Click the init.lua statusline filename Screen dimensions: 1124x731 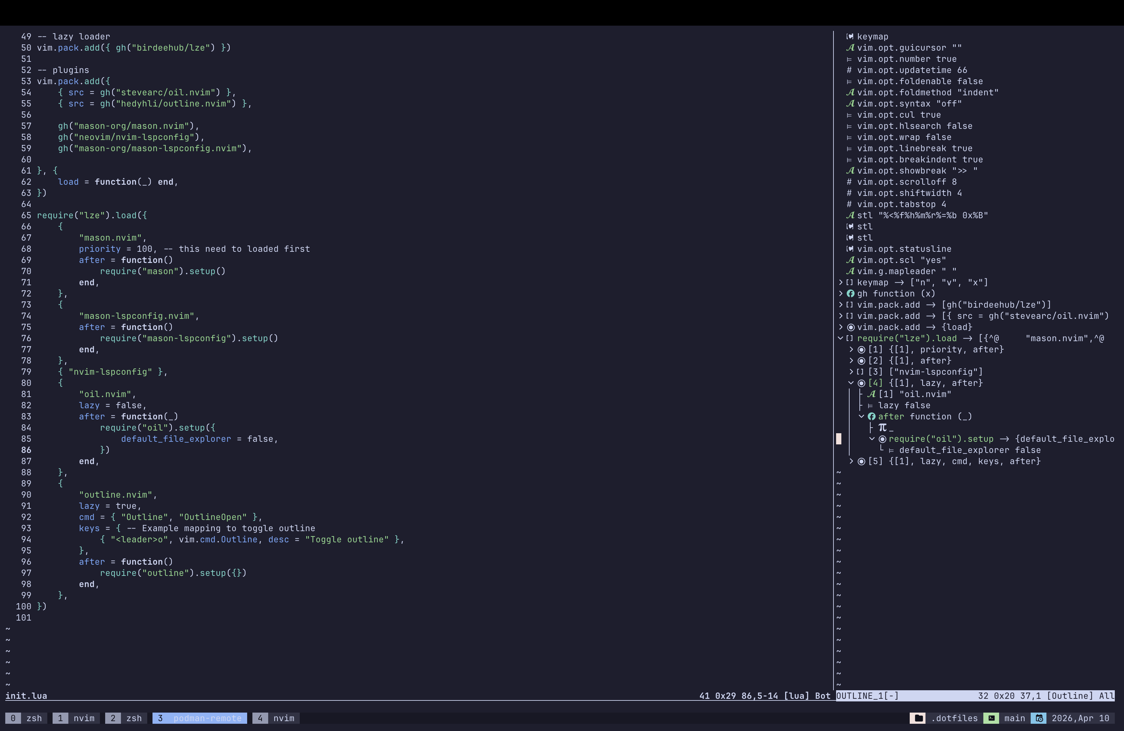tap(26, 696)
